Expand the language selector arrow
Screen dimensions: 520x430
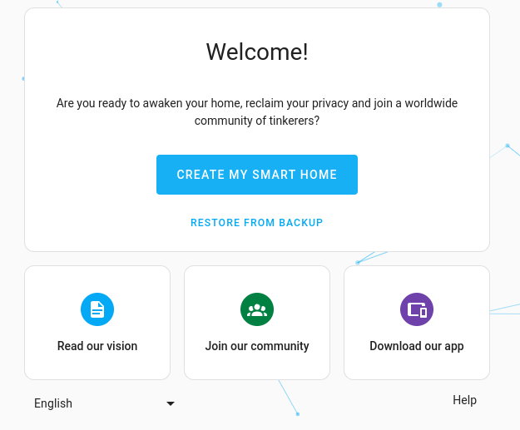click(x=171, y=403)
